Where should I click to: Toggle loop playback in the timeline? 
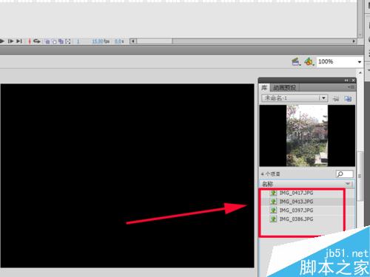point(37,41)
